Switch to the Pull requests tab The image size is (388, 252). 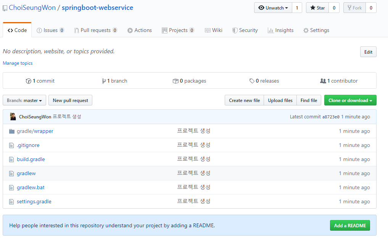(95, 30)
